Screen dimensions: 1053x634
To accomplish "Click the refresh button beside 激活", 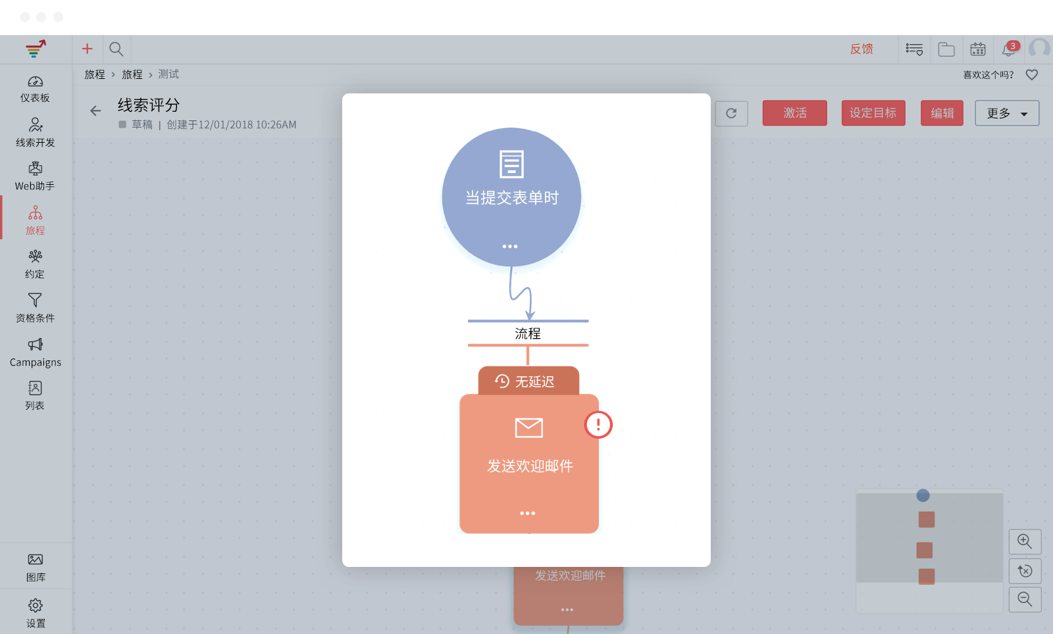I will pyautogui.click(x=731, y=113).
